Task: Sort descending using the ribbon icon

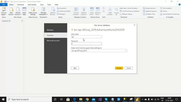Action: (104, 11)
